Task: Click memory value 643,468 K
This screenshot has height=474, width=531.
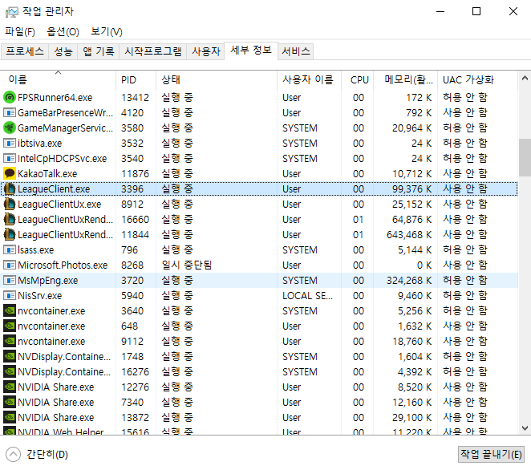Action: pyautogui.click(x=409, y=235)
